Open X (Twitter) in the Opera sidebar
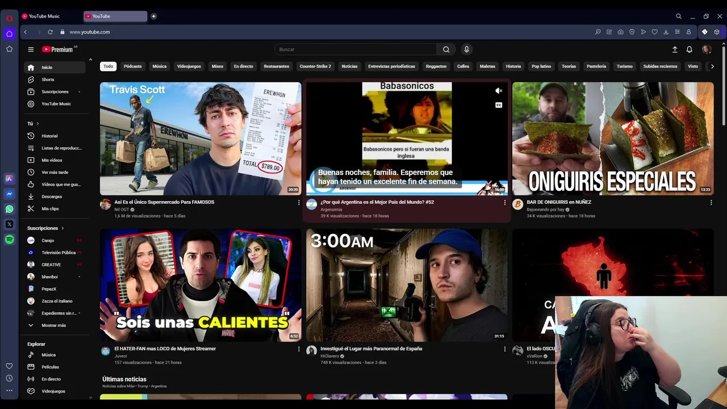 tap(9, 224)
